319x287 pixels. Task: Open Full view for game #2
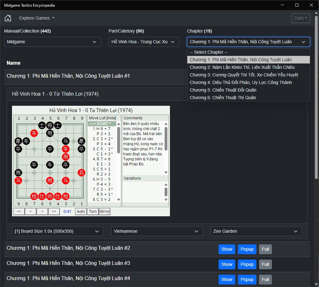pyautogui.click(x=265, y=249)
